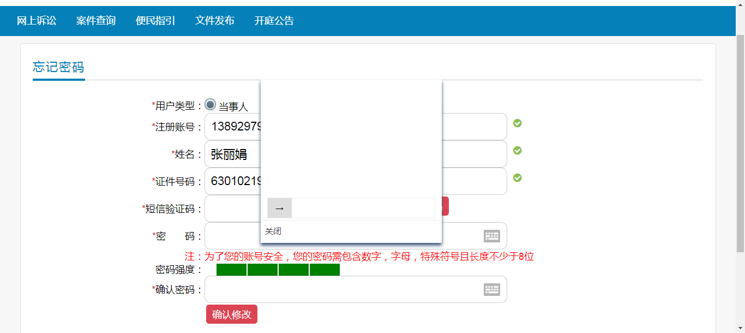Open virtual keyboard in the 确认密码 field

click(491, 289)
